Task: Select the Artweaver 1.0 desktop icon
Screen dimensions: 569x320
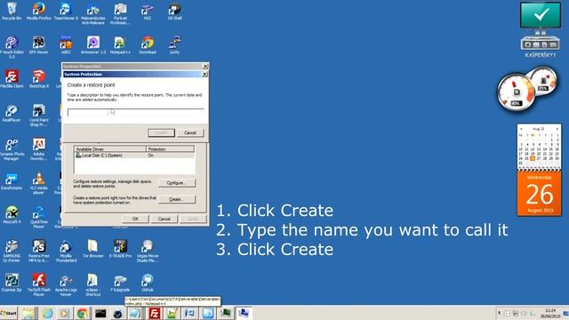Action: point(92,45)
